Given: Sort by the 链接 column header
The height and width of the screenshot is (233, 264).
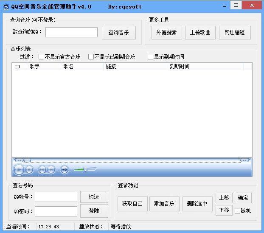Looking at the screenshot, I should click(x=135, y=67).
